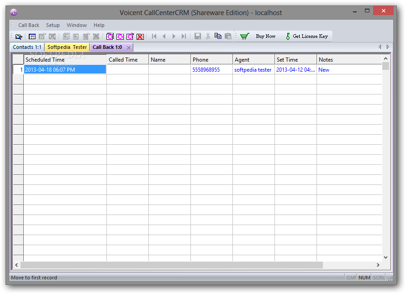
Task: Click the Called Time column header
Action: point(128,59)
